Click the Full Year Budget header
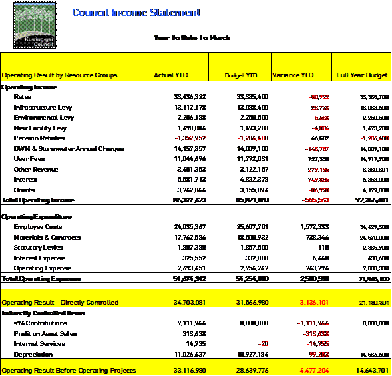 (362, 75)
